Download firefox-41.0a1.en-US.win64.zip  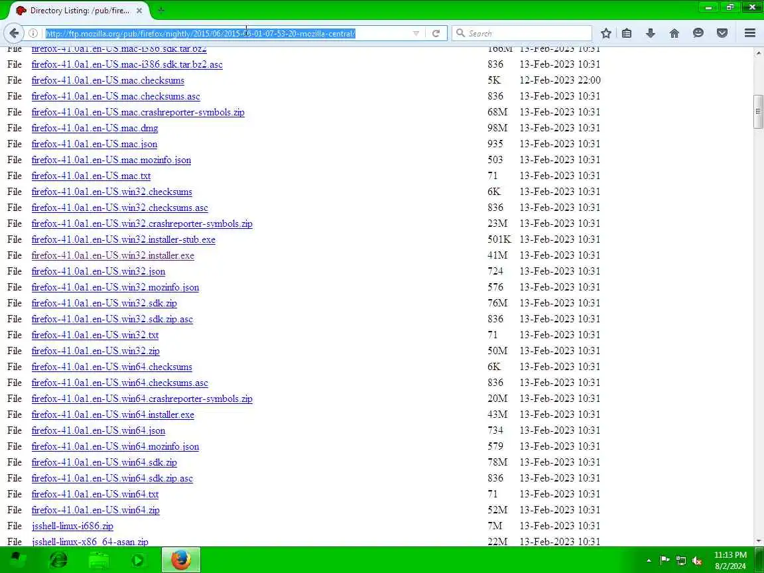pos(95,509)
